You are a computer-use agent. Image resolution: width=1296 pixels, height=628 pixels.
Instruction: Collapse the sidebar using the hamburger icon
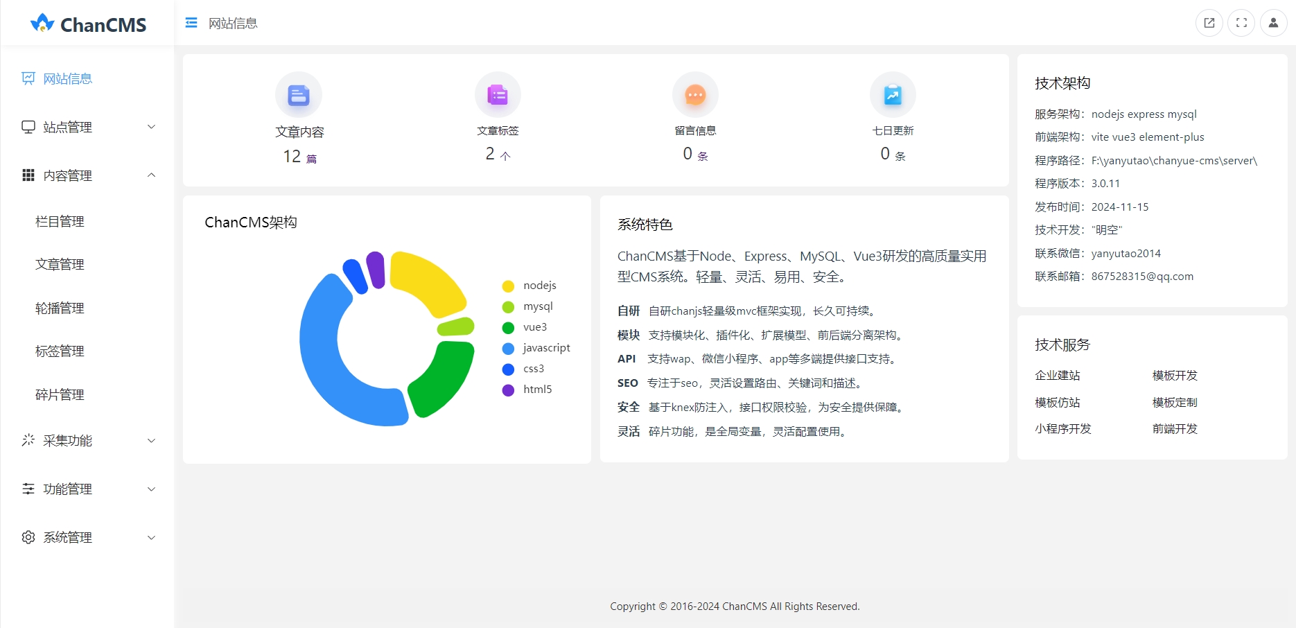coord(190,22)
